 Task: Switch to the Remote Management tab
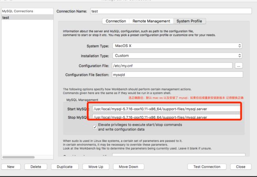(x=151, y=21)
